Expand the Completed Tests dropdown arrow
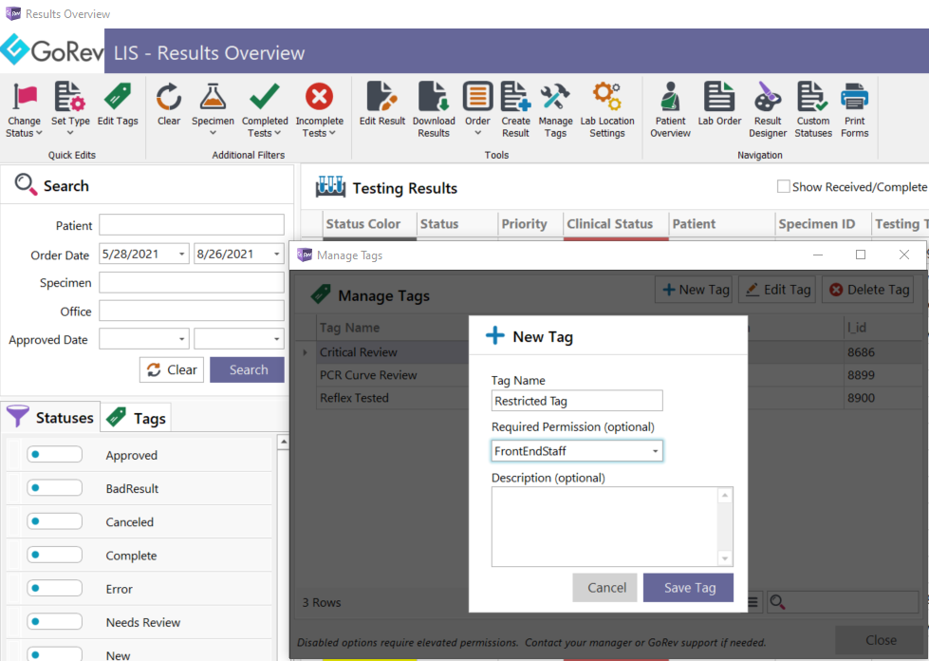929x661 pixels. [278, 133]
